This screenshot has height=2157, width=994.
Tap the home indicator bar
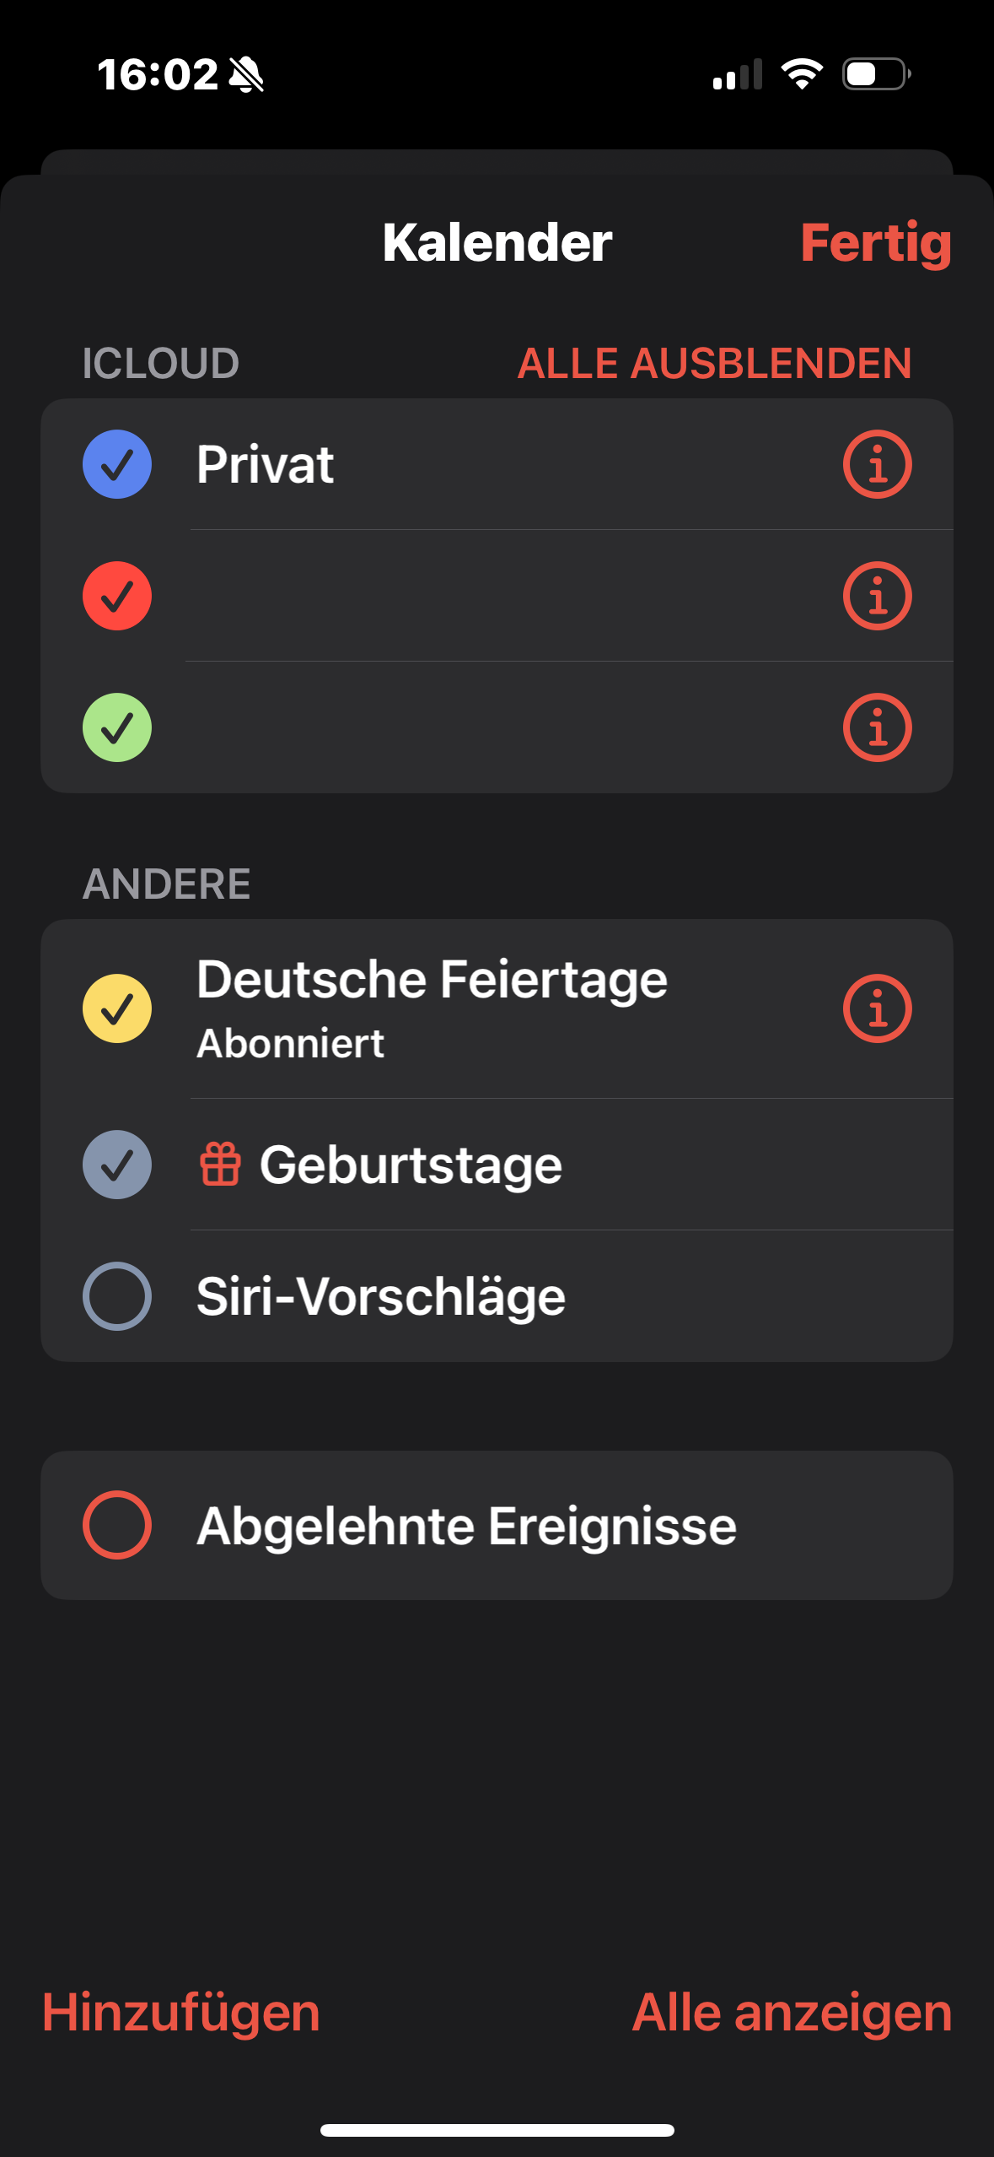(x=497, y=2130)
